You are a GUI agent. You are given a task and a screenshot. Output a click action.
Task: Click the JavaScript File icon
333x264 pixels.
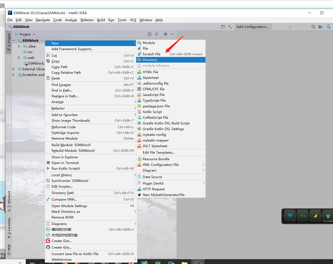pyautogui.click(x=139, y=95)
